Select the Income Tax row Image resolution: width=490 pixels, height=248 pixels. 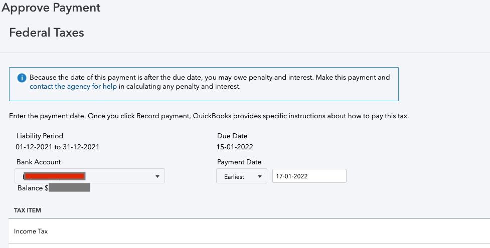(x=31, y=231)
